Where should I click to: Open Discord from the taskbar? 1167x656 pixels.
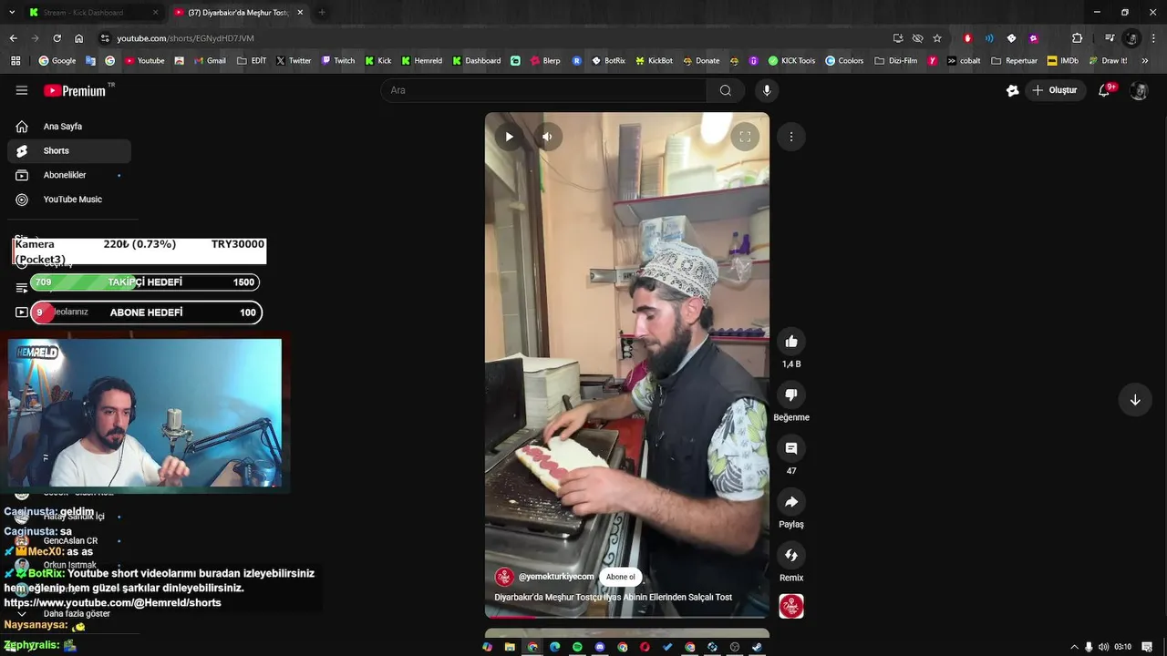[x=600, y=647]
